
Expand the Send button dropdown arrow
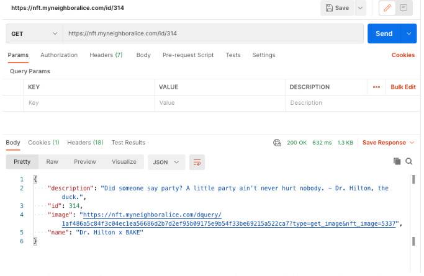408,33
